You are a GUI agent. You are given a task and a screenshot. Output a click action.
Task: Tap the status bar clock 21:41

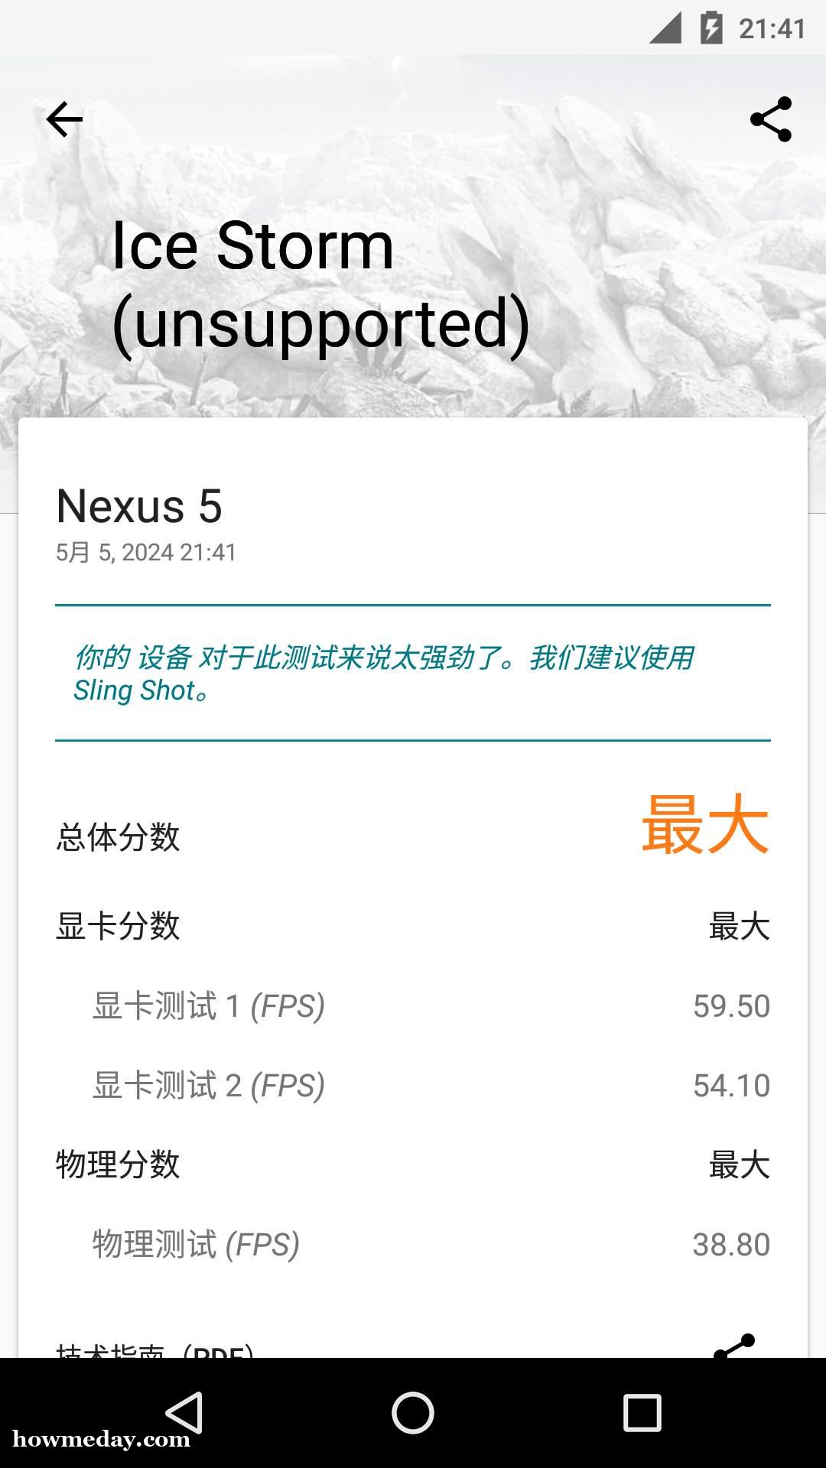tap(772, 29)
